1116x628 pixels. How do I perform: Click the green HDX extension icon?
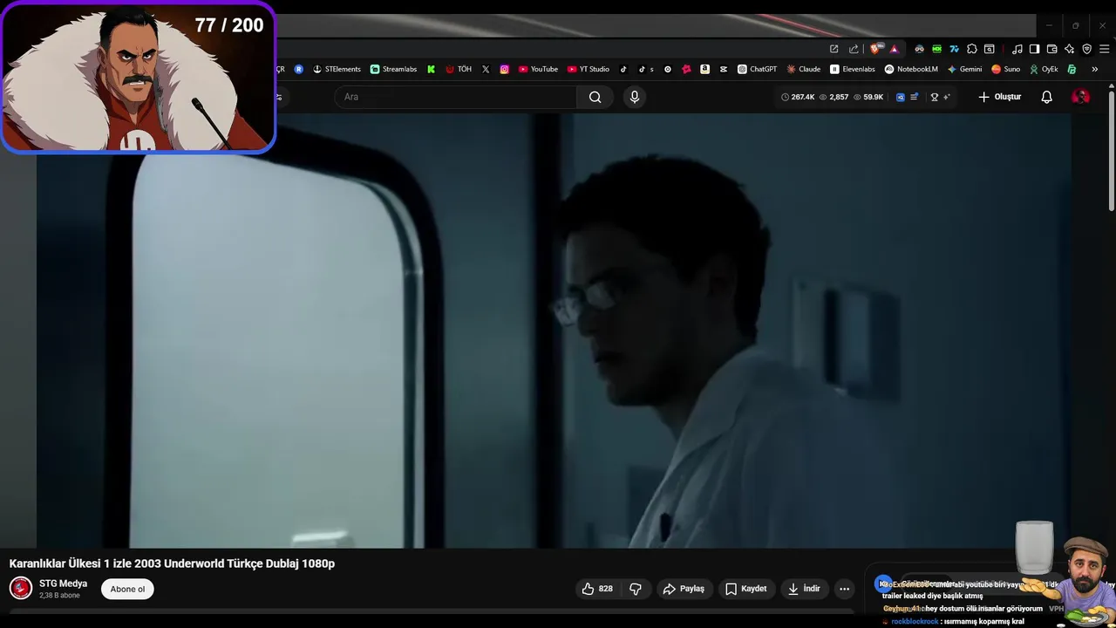click(936, 49)
